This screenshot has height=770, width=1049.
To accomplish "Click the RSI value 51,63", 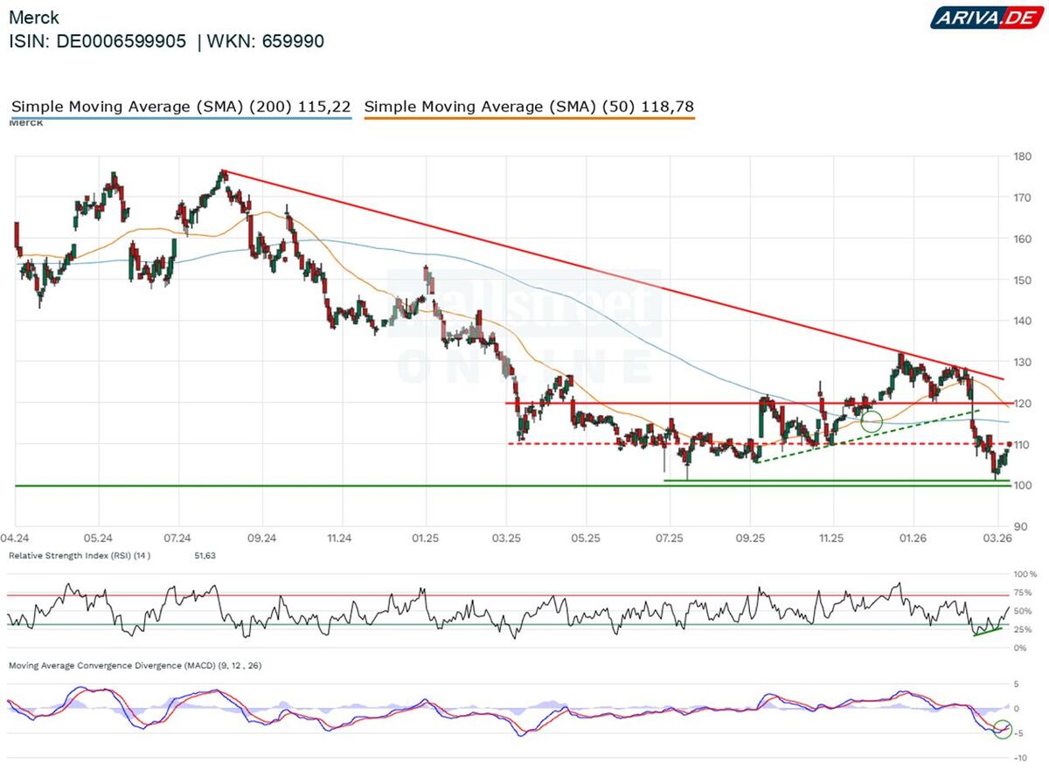I will 205,555.
